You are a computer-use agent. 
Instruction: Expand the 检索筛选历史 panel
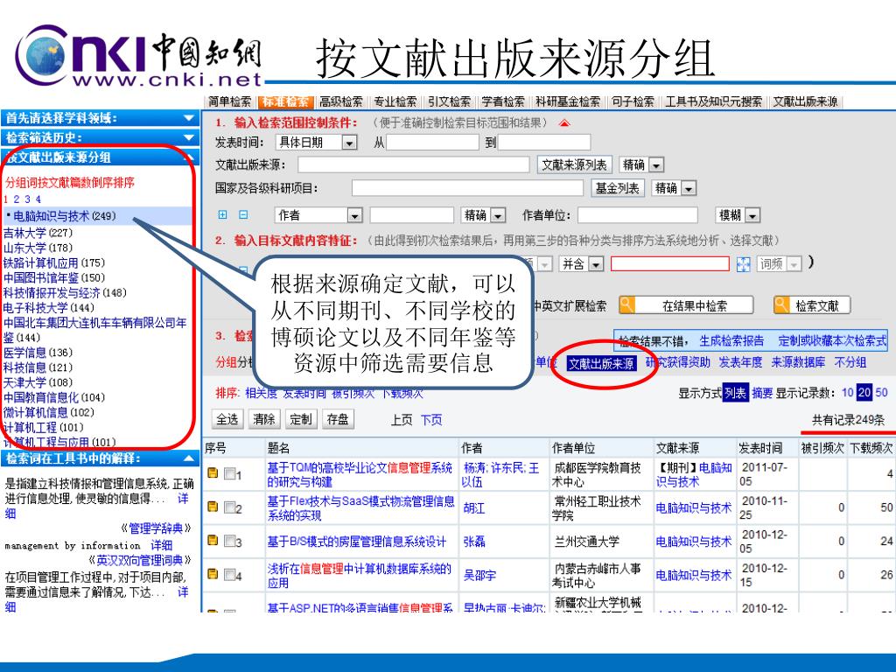(x=189, y=137)
